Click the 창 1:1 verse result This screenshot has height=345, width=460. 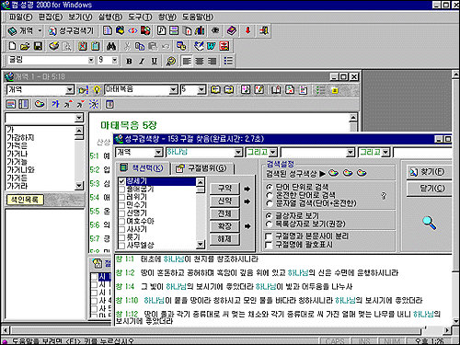(187, 259)
